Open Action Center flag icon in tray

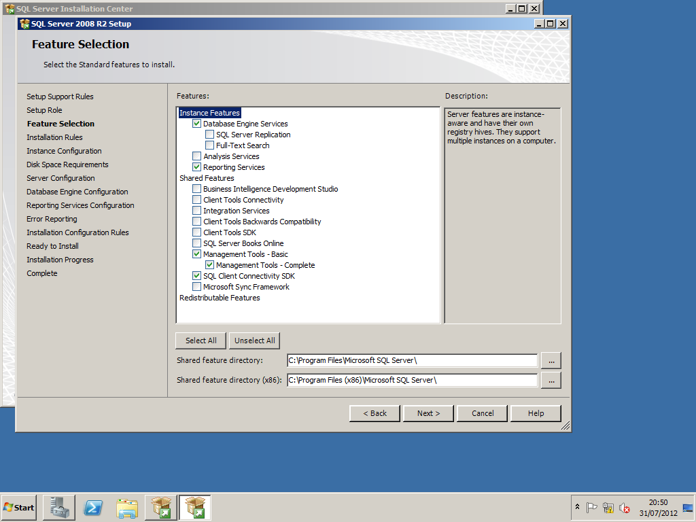coord(591,507)
